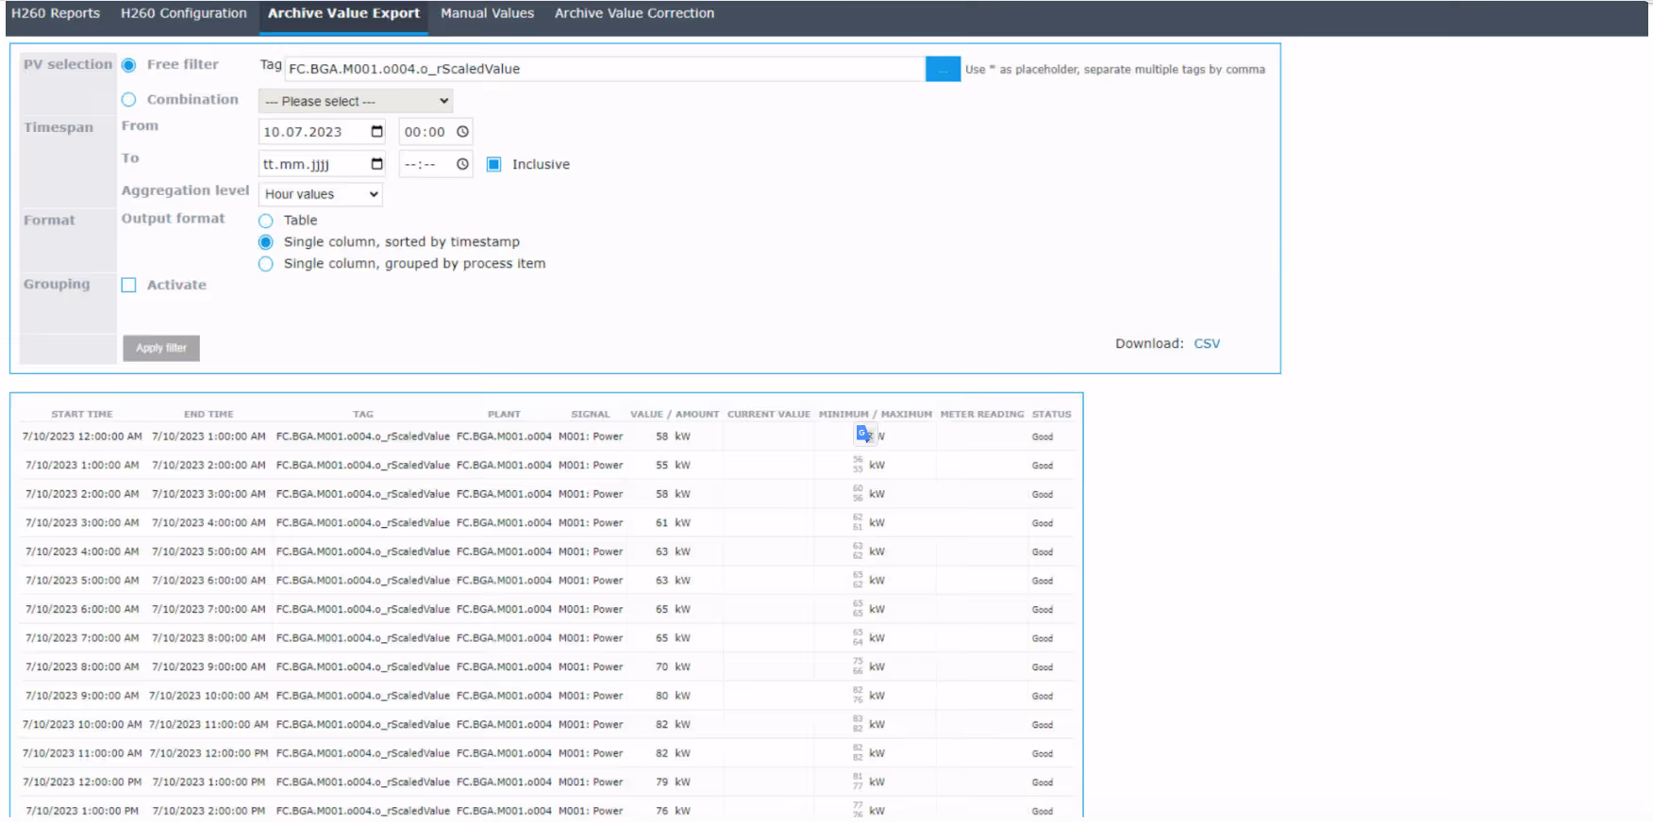This screenshot has height=822, width=1653.
Task: Click the Google Translate icon in the table
Action: 864,435
